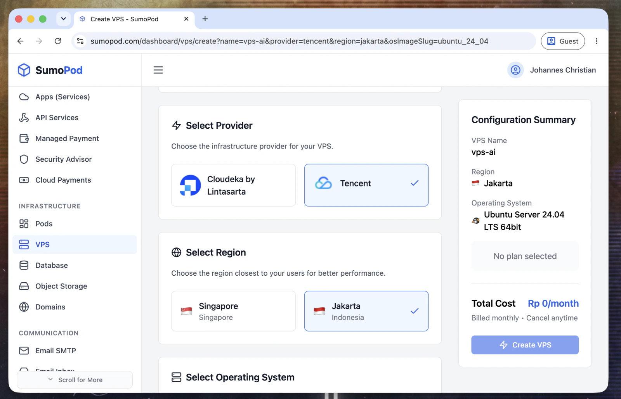Click the COMMUNICATION section label

49,333
